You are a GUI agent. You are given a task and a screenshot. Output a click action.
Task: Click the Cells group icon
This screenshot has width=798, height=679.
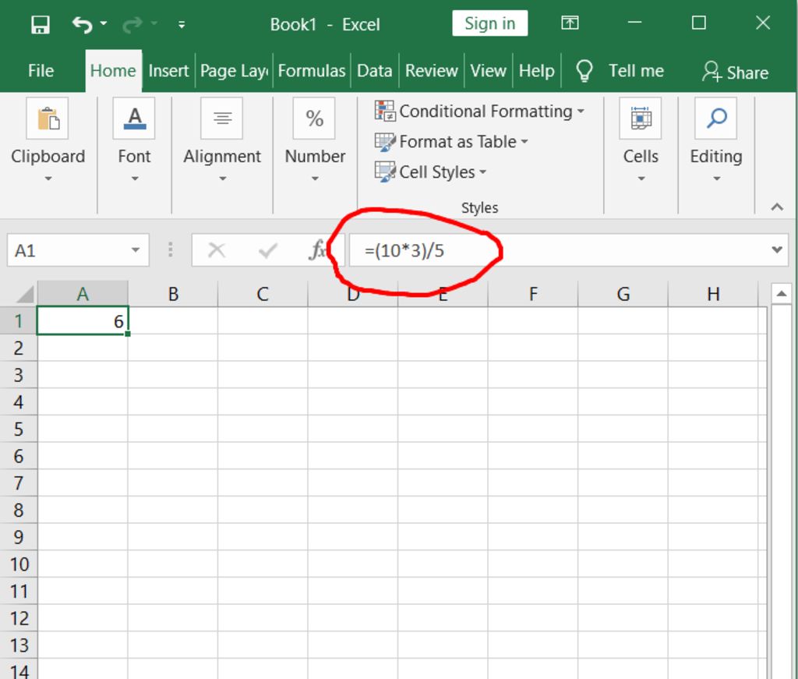[x=641, y=118]
